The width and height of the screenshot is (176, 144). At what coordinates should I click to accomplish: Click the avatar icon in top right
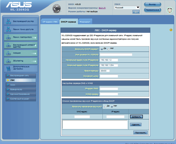click(169, 10)
